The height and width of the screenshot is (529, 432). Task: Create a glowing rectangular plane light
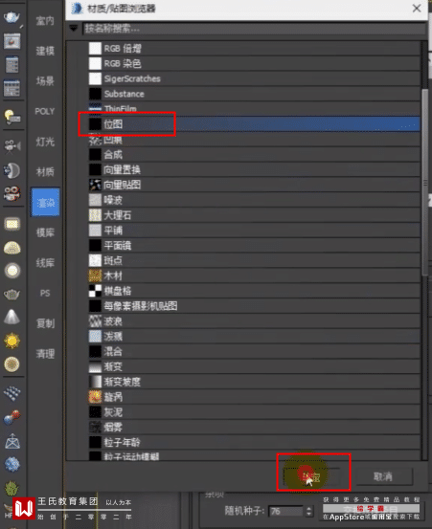coord(11,224)
